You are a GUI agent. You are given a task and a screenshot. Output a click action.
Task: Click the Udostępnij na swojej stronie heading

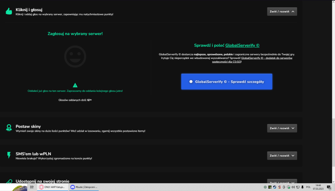[43, 181]
